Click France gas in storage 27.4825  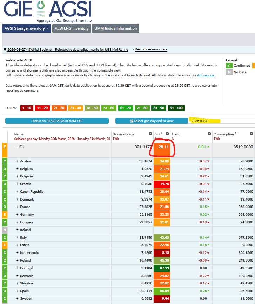146,207
